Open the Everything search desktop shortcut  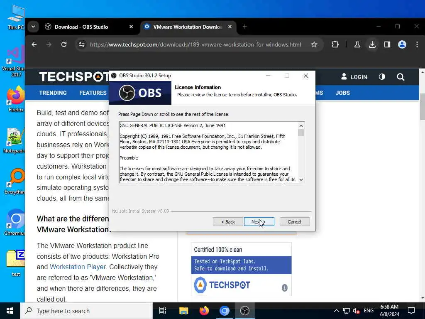pyautogui.click(x=15, y=181)
